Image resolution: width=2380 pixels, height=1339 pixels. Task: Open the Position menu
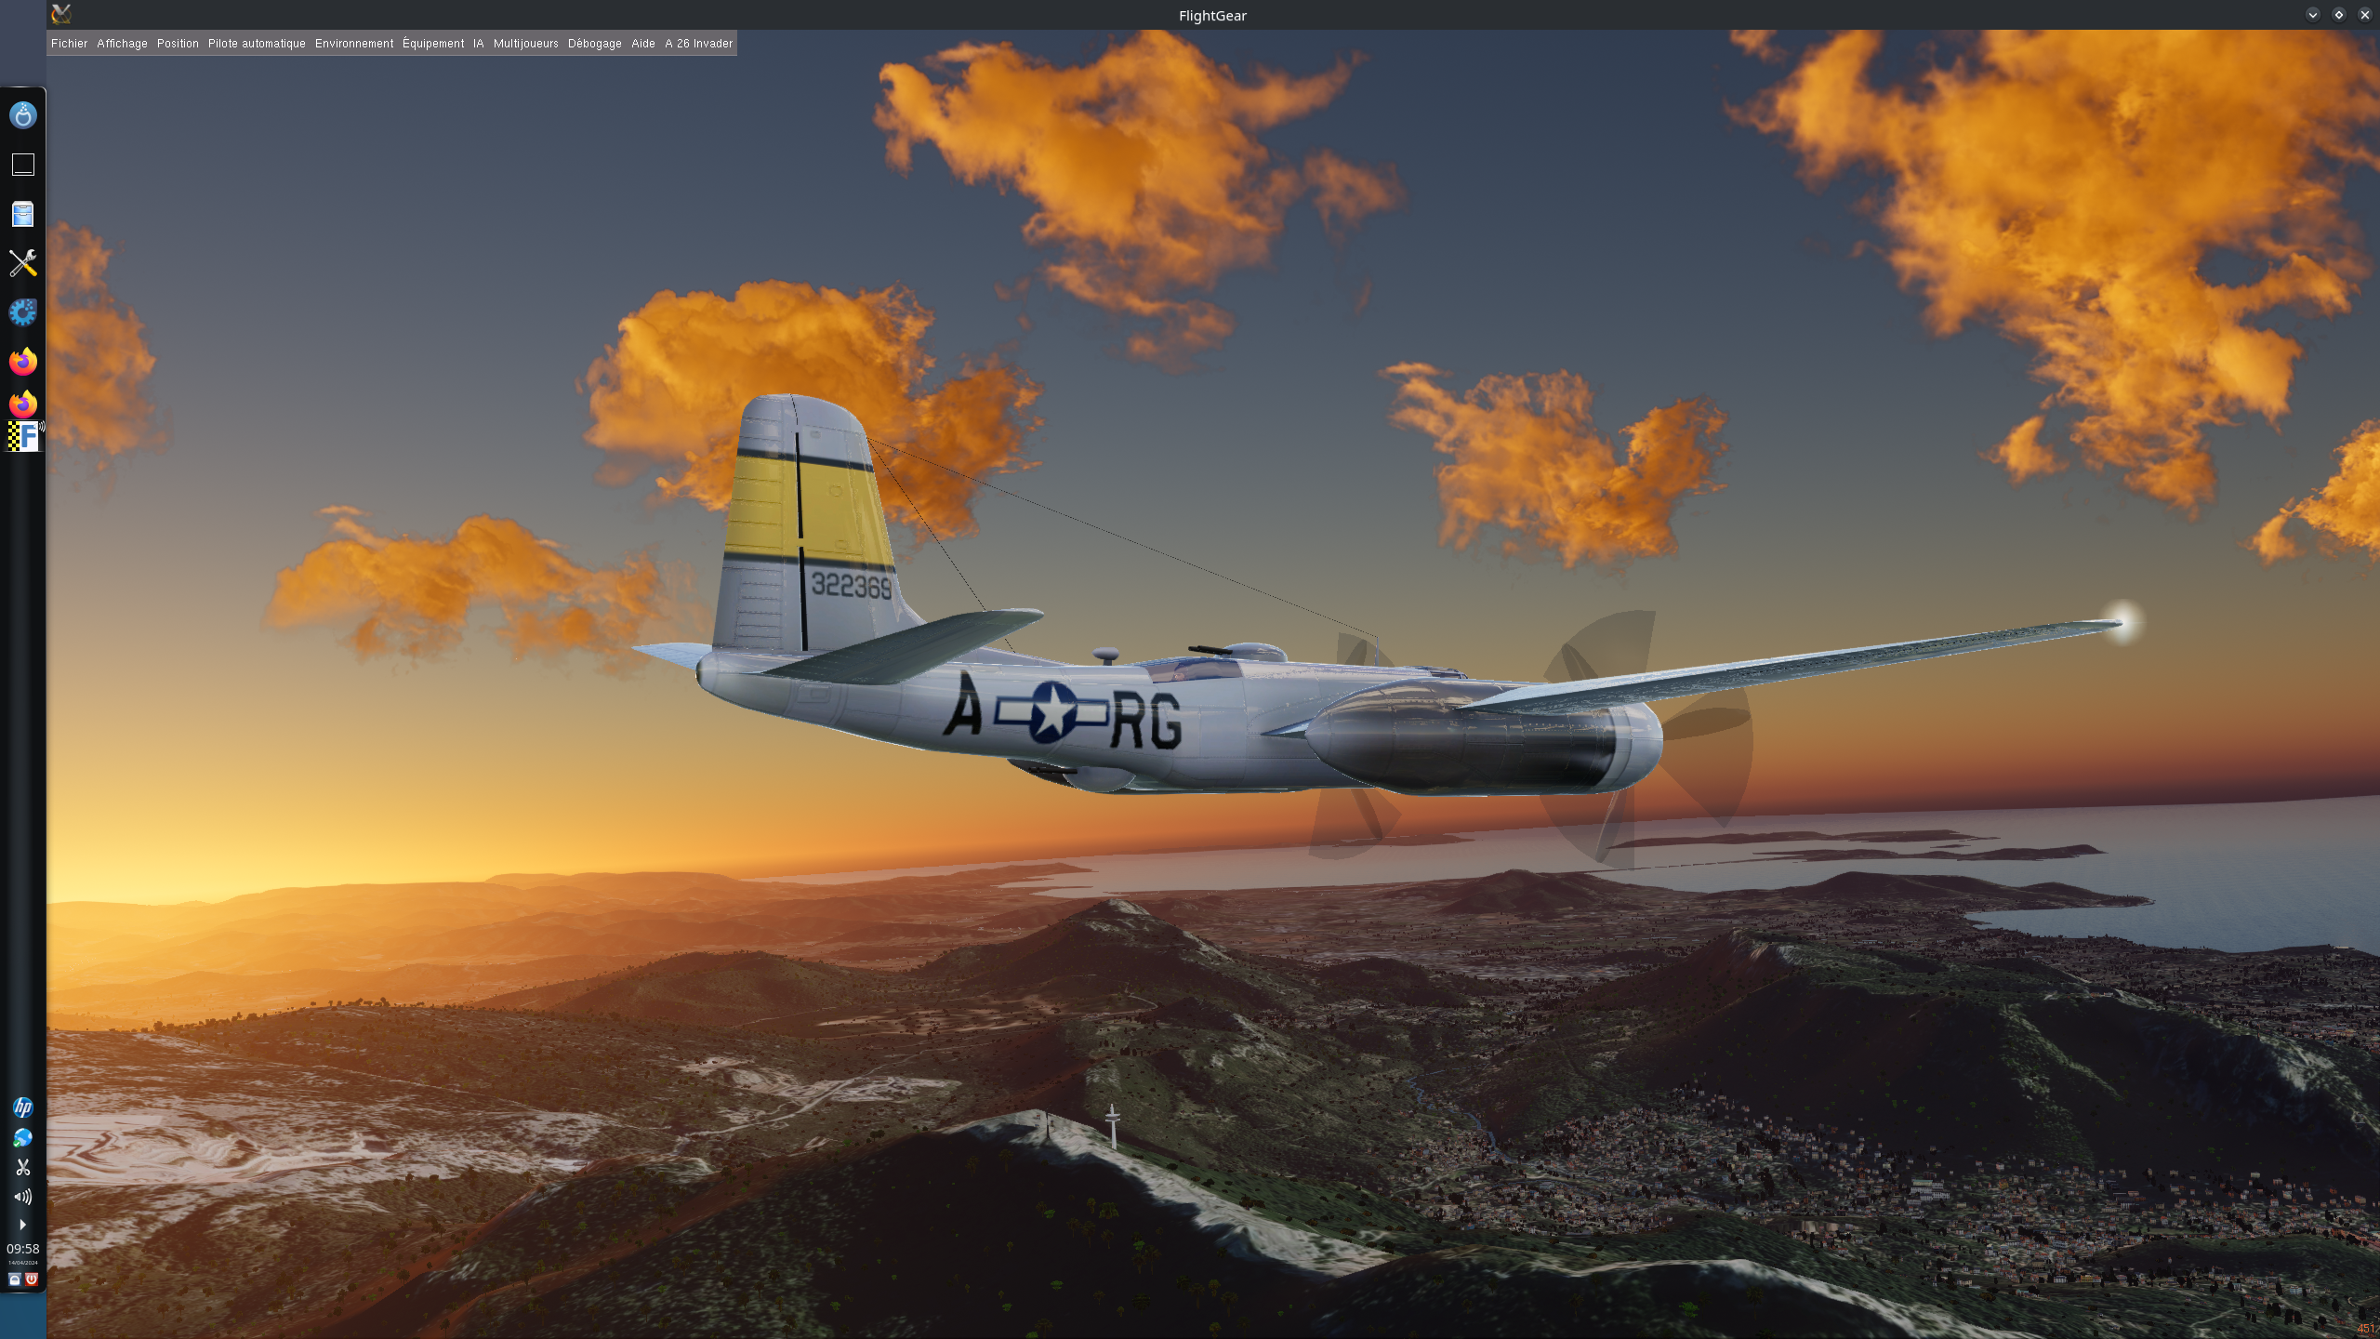tap(178, 44)
